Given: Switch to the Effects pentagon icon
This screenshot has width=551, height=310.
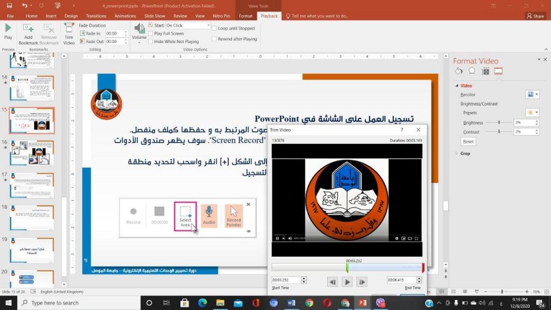Looking at the screenshot, I should point(472,71).
